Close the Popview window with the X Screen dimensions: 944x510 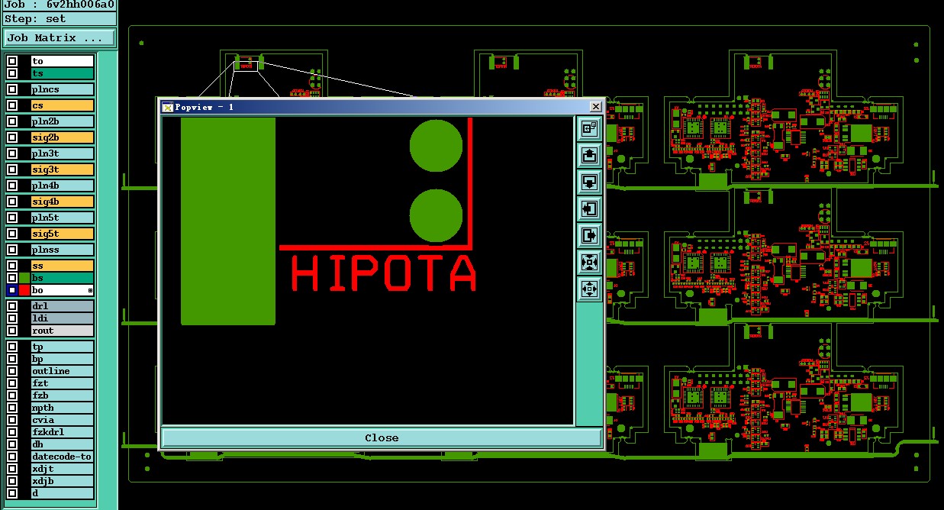[x=596, y=107]
